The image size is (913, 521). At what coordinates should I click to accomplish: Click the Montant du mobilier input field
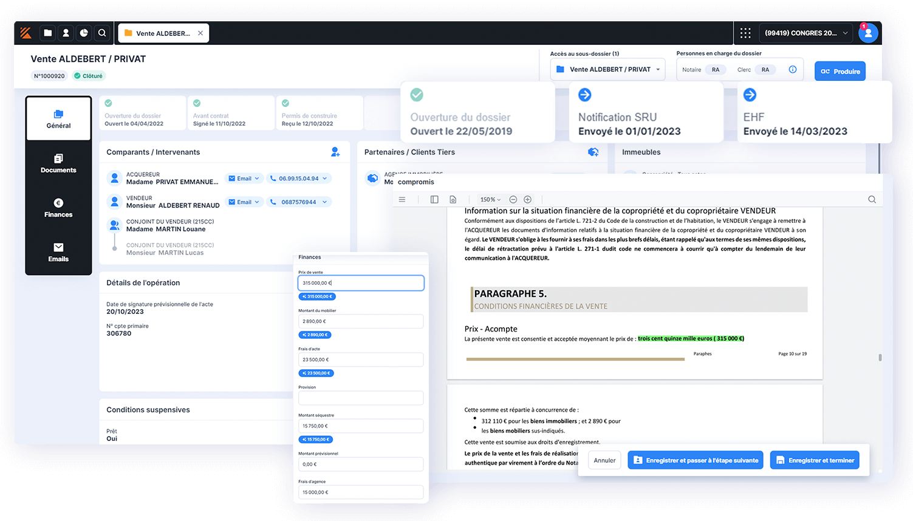pyautogui.click(x=361, y=321)
